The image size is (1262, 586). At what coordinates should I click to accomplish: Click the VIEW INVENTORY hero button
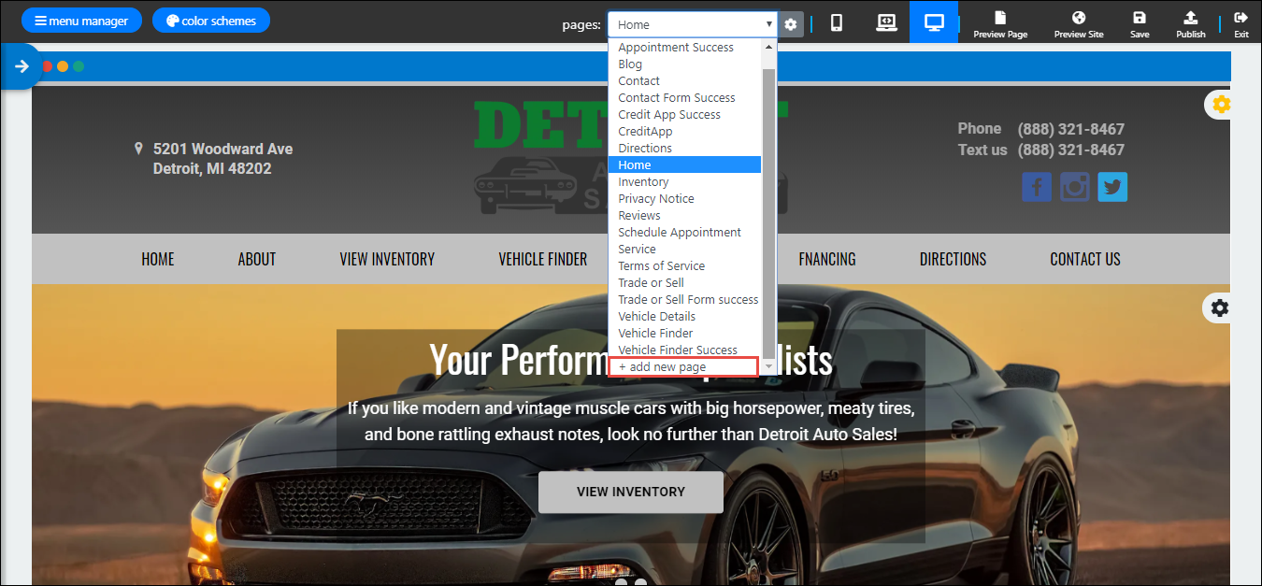tap(631, 492)
